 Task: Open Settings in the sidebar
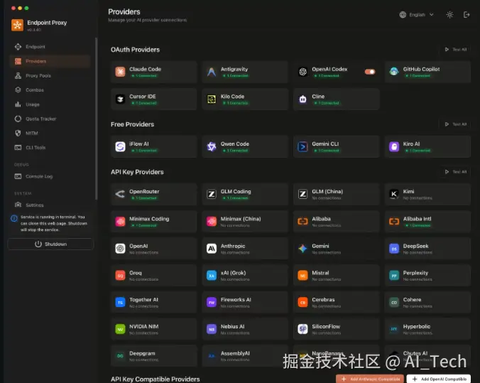coord(50,205)
